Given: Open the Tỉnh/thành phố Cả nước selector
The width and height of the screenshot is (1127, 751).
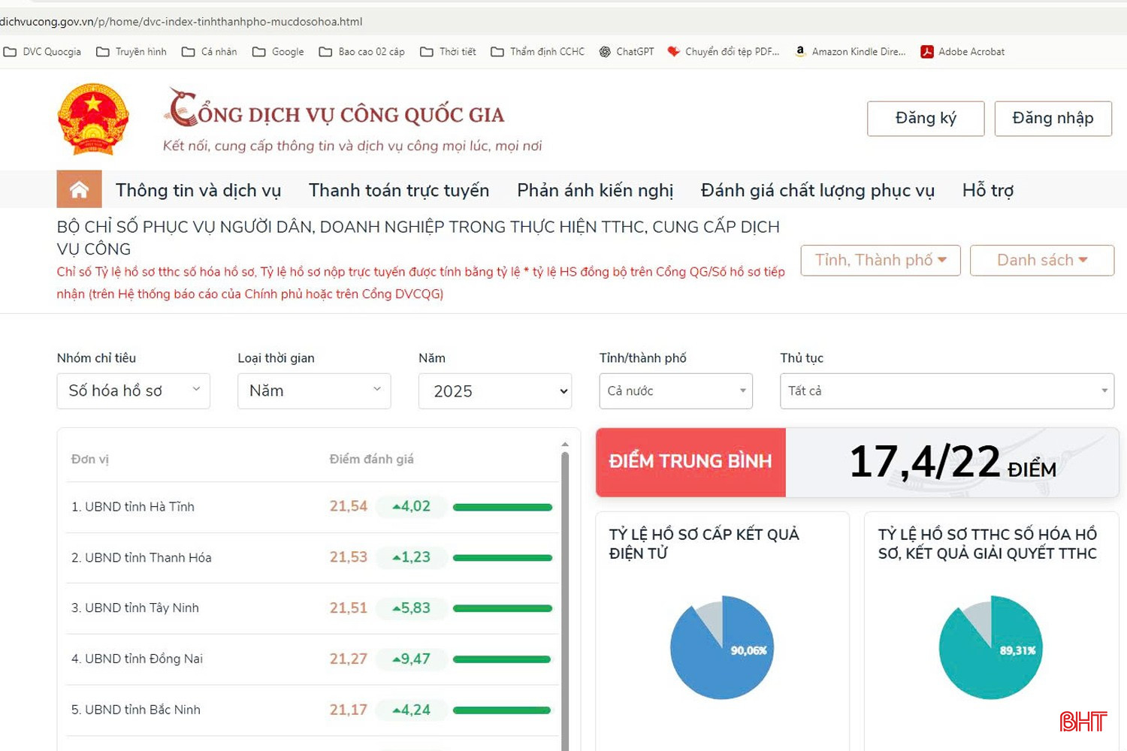Looking at the screenshot, I should 675,391.
